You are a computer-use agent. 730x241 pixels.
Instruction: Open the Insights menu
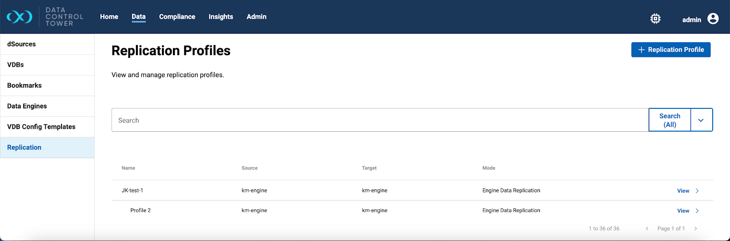coord(221,17)
